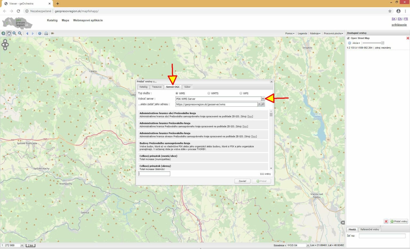Viewport: 410px width, 249px height.
Task: Switch to the Súbor tab
Action: pos(187,87)
